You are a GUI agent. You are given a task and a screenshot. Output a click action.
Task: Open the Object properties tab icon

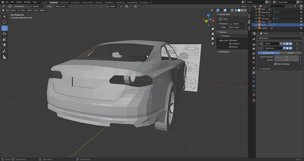coord(254,68)
